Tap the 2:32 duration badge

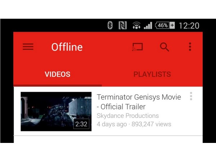[81, 124]
